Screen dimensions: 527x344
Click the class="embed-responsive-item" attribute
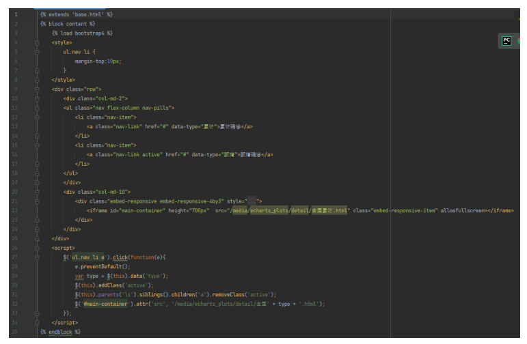pyautogui.click(x=395, y=211)
